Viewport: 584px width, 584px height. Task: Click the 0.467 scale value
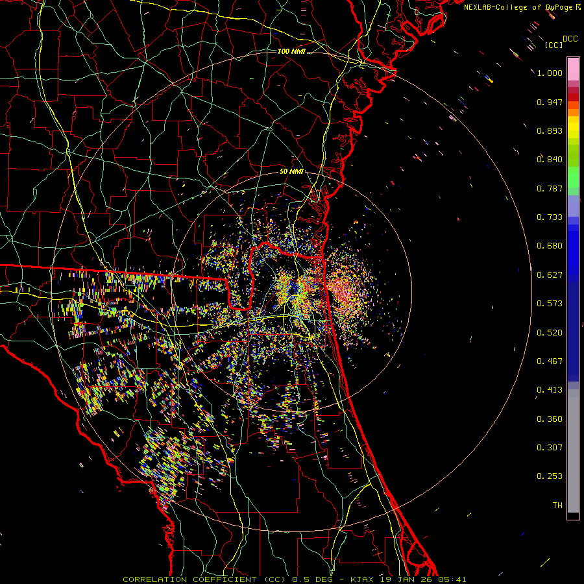(x=550, y=361)
